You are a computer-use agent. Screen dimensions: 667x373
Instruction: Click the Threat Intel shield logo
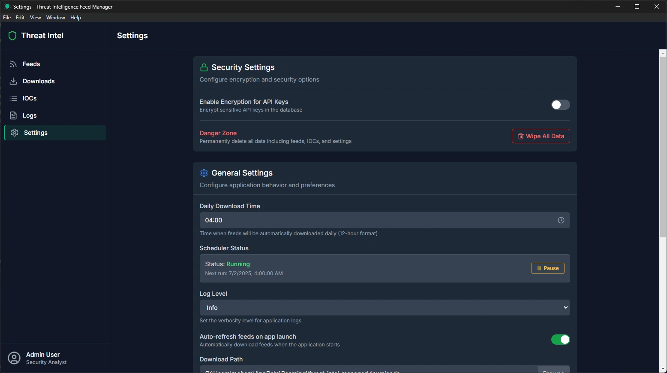[12, 36]
